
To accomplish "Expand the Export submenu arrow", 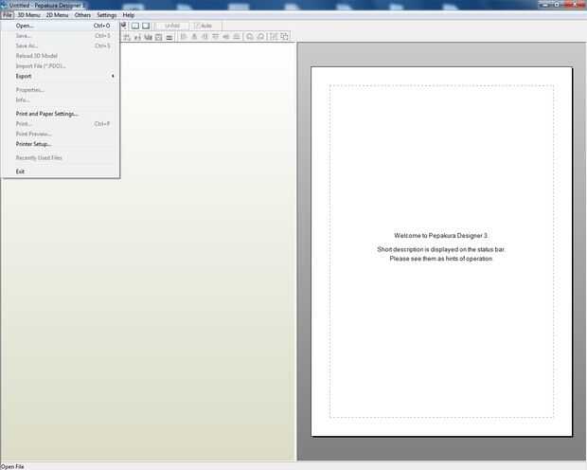I will [x=113, y=76].
